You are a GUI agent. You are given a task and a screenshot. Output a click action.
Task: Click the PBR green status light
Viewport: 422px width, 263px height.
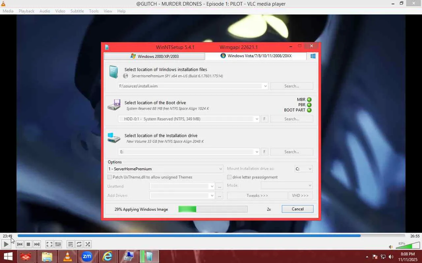(x=309, y=105)
